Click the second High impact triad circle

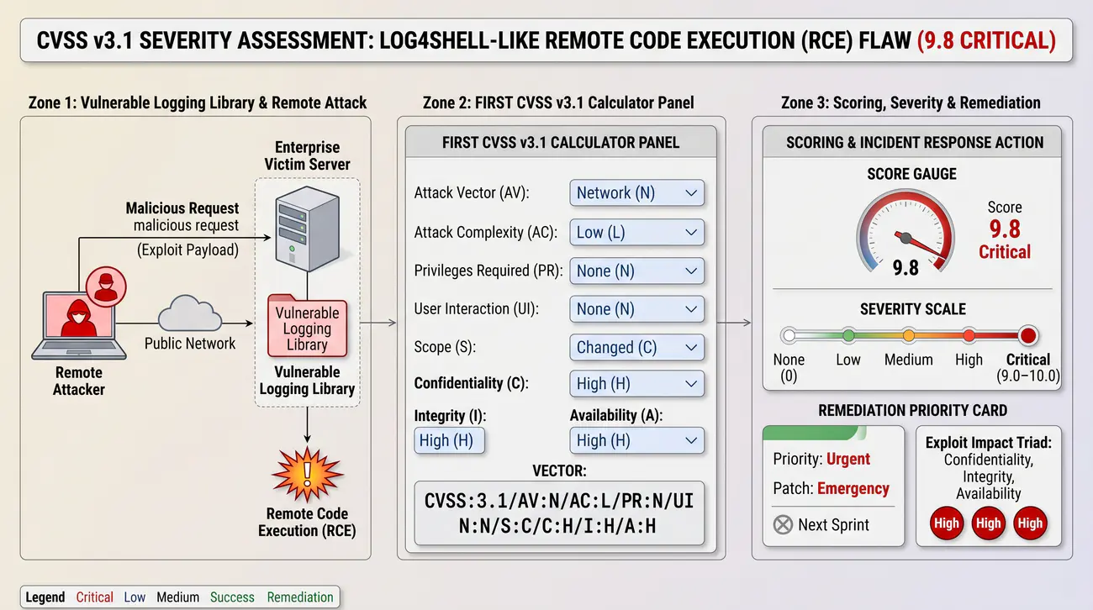988,523
